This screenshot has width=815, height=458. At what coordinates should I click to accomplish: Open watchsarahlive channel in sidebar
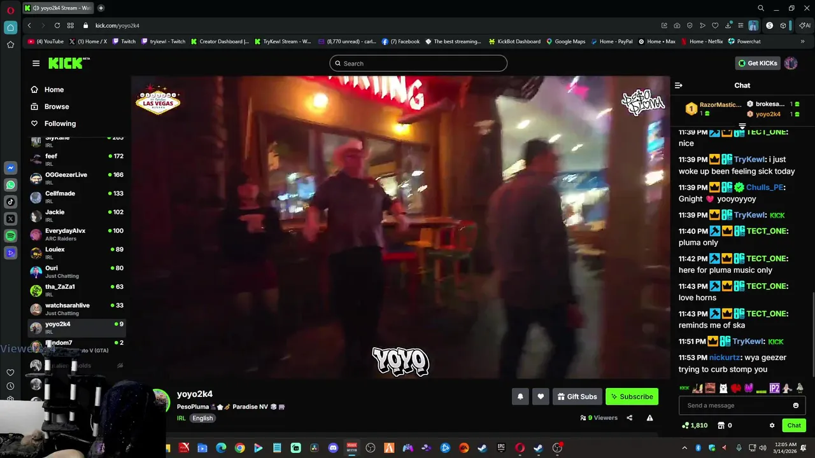(x=76, y=309)
